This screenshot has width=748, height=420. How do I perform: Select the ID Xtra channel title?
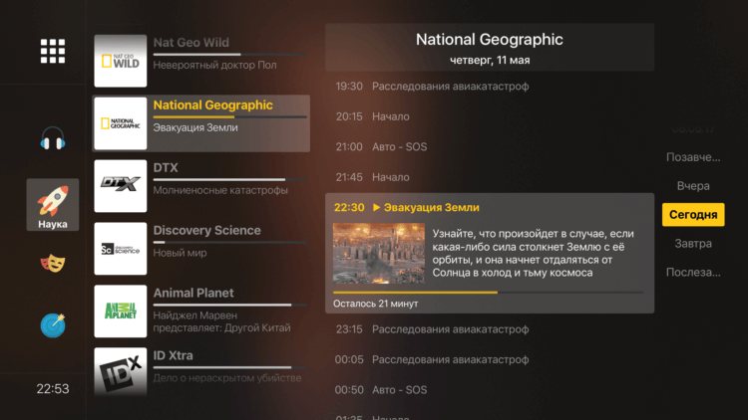coord(173,355)
